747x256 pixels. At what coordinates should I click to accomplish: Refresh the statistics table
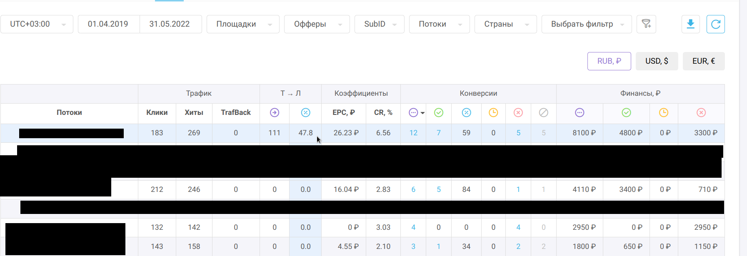pos(715,24)
